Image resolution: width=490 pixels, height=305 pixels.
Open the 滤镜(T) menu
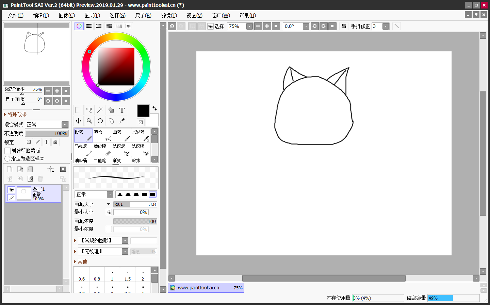(169, 15)
